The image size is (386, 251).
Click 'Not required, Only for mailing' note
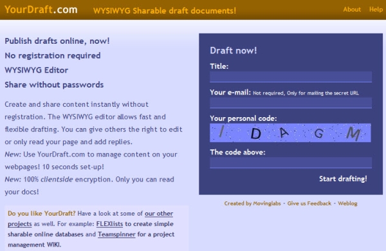pos(306,93)
